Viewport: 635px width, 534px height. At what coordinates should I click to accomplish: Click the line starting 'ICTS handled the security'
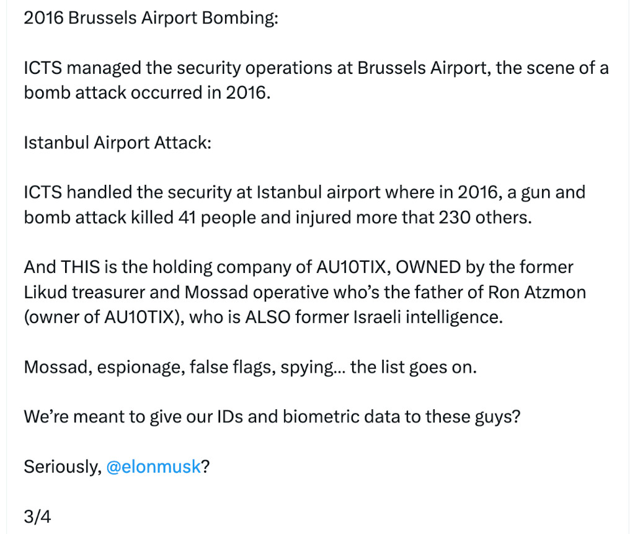click(304, 192)
